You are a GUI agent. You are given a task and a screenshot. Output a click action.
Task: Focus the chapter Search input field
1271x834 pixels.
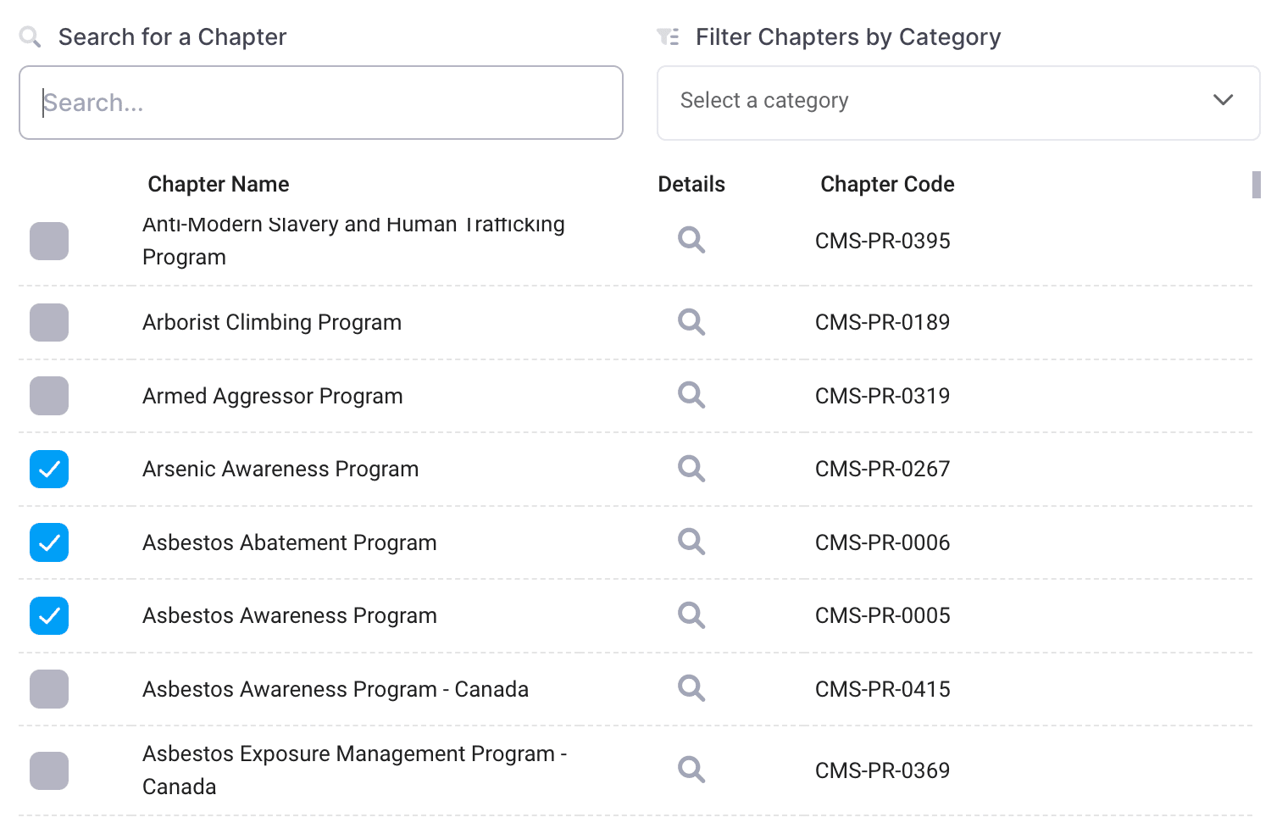pos(320,103)
